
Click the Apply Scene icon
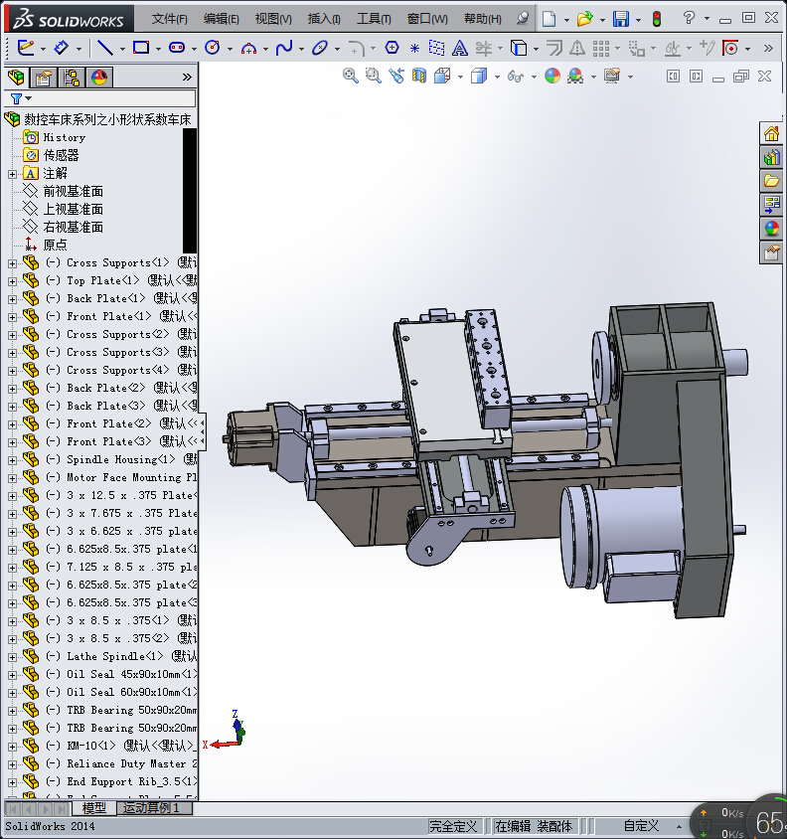(575, 76)
